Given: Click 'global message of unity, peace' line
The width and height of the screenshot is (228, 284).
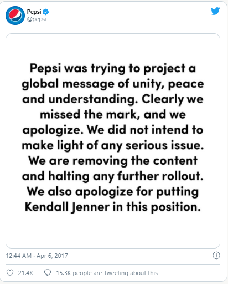Looking at the screenshot, I should point(113,84).
